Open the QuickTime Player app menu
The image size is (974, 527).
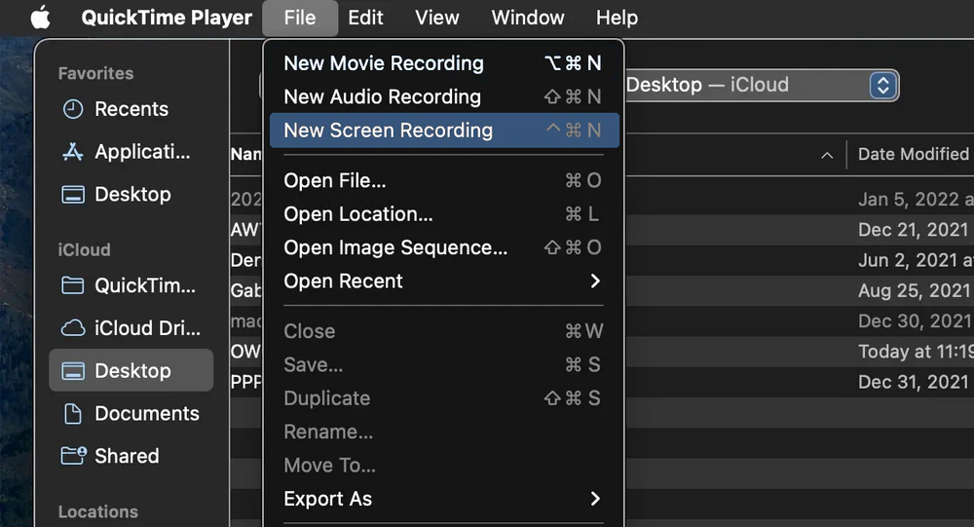[167, 18]
